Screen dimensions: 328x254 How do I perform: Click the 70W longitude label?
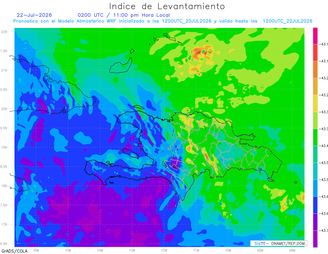(228, 250)
